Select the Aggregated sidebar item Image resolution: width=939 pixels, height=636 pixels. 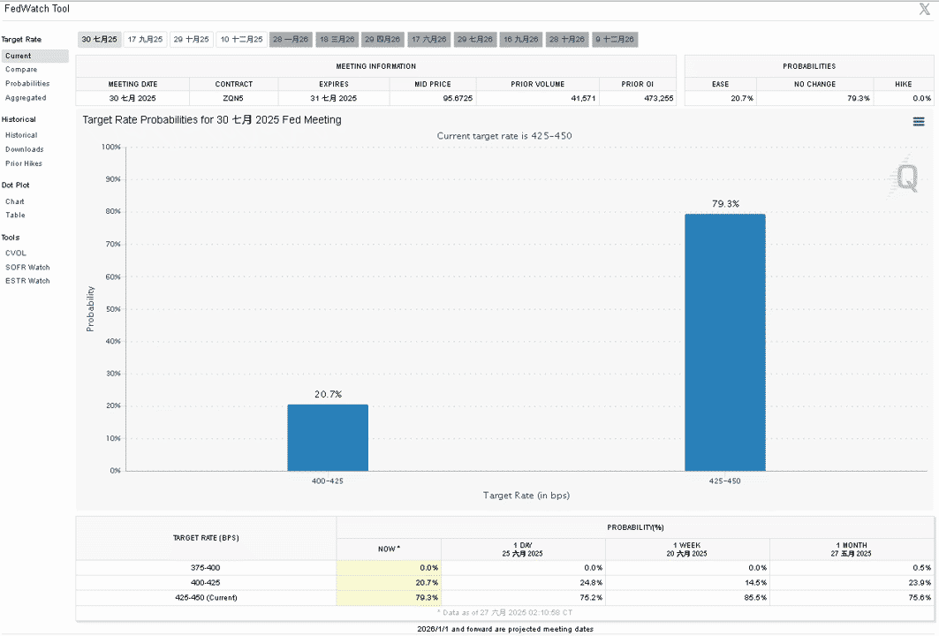click(26, 98)
